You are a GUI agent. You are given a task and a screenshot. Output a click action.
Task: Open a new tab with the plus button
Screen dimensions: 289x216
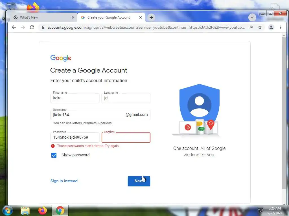pyautogui.click(x=151, y=17)
